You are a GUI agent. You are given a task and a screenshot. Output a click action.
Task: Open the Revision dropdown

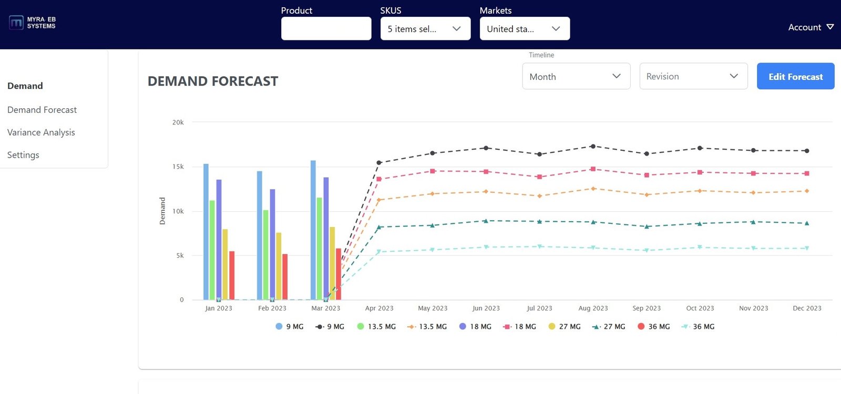point(693,76)
